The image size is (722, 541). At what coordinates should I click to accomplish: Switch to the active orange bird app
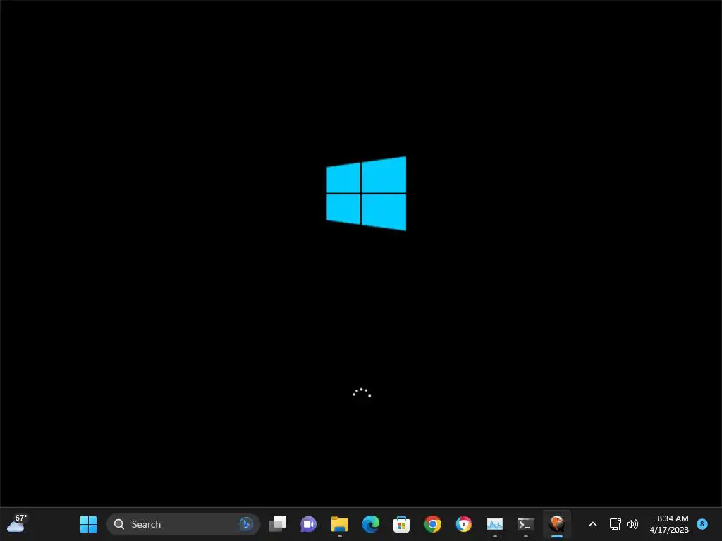coord(557,524)
